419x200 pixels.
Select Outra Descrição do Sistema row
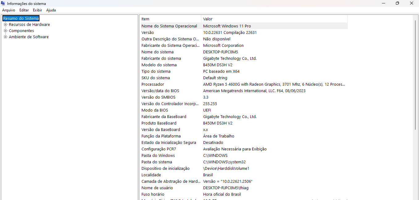(244, 39)
